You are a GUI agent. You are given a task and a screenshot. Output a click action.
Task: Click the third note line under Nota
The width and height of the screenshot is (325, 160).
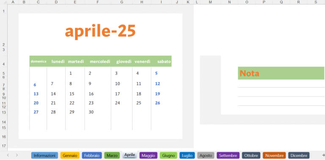tap(281, 101)
